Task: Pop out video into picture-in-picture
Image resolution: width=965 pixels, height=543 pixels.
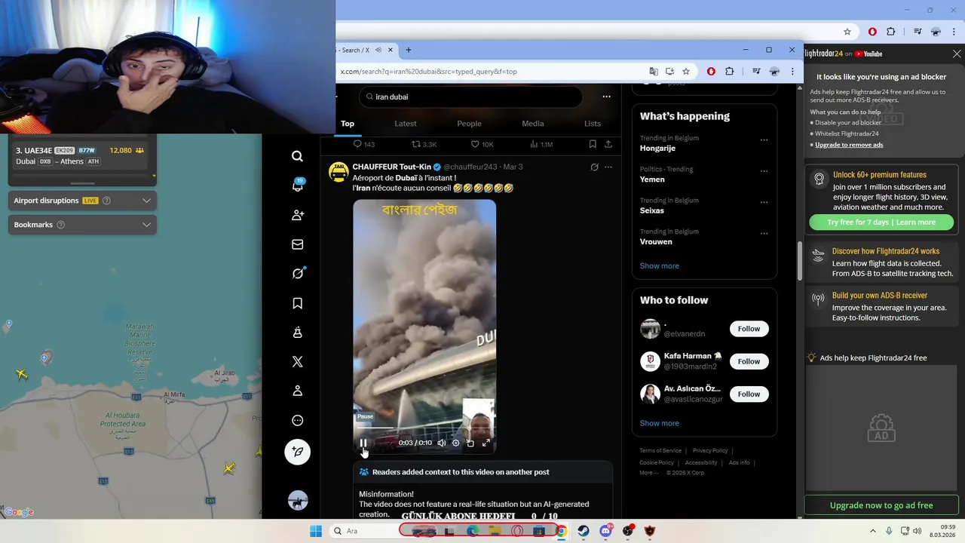Action: pyautogui.click(x=470, y=443)
